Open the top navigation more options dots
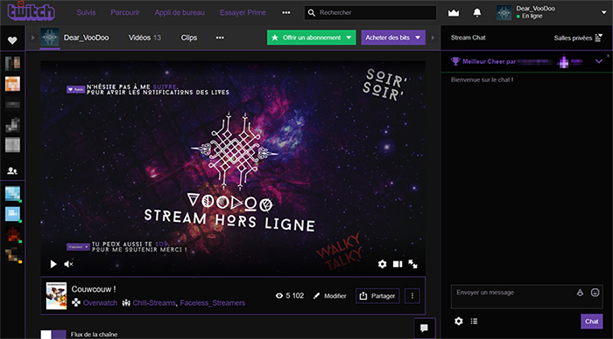The height and width of the screenshot is (339, 613). coord(286,12)
